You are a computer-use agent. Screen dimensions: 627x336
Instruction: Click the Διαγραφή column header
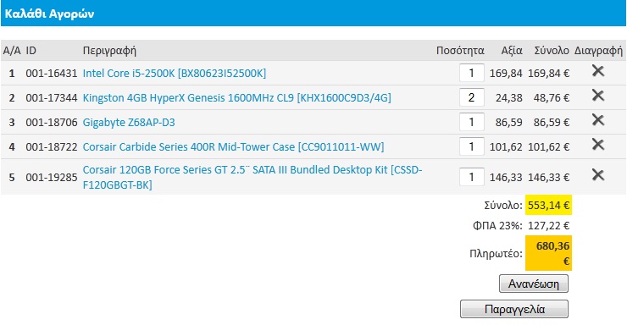(598, 51)
